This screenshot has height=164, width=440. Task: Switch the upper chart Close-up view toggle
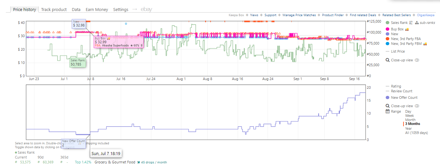click(x=417, y=60)
